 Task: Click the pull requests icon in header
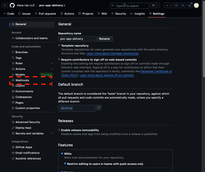[x=183, y=5]
